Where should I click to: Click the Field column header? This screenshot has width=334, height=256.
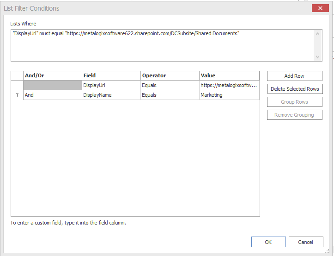pyautogui.click(x=111, y=75)
